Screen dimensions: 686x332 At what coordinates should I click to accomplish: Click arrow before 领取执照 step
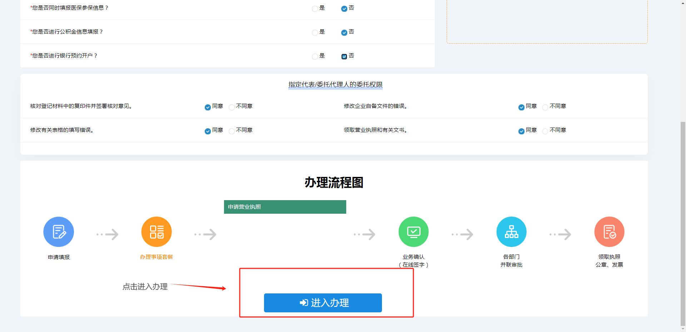click(x=560, y=234)
